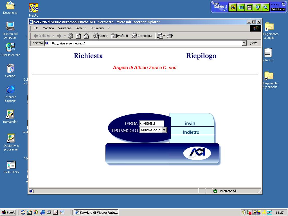Viewport: 288px width, 216px height.
Task: Open the File menu
Action: point(36,28)
